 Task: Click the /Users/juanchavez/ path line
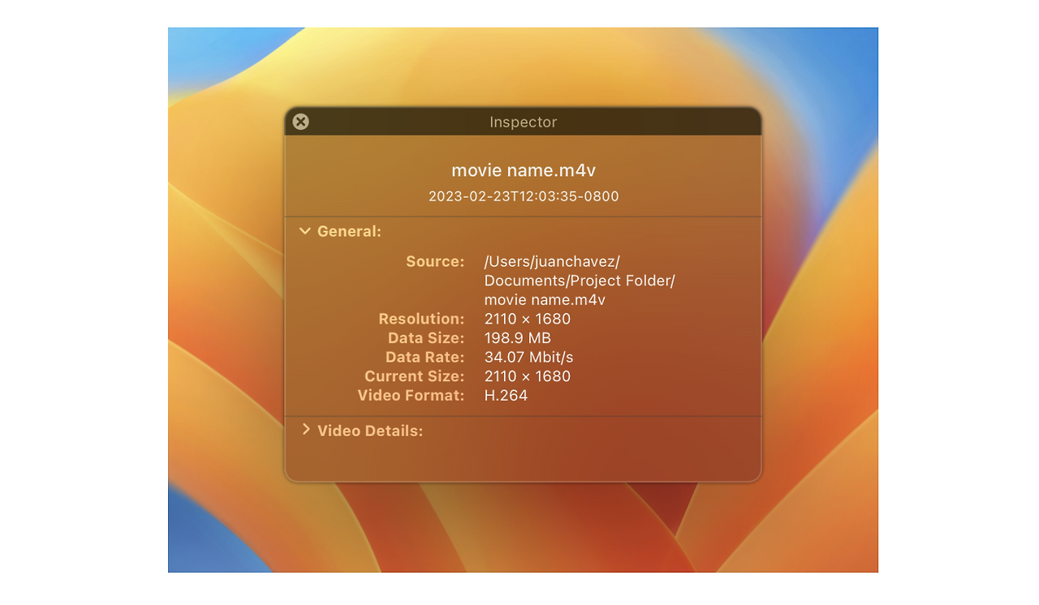(552, 261)
